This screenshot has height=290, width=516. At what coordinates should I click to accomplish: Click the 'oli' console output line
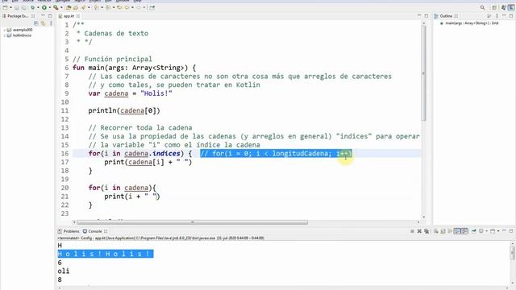pyautogui.click(x=64, y=271)
